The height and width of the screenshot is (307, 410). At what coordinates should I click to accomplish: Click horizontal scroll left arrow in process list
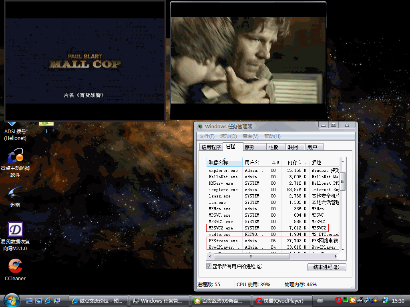point(210,256)
